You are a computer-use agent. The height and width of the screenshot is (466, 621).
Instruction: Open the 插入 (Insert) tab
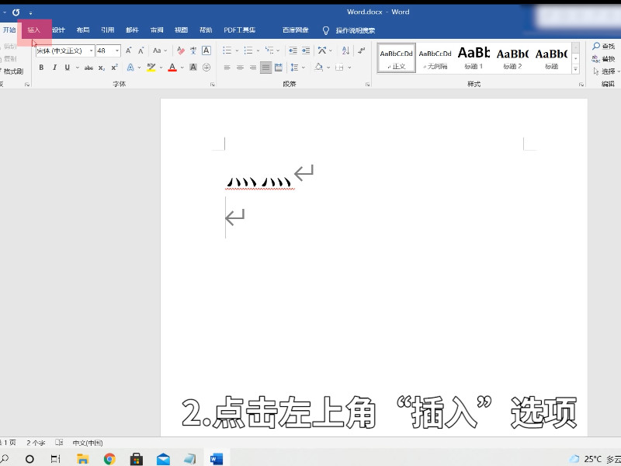coord(34,30)
